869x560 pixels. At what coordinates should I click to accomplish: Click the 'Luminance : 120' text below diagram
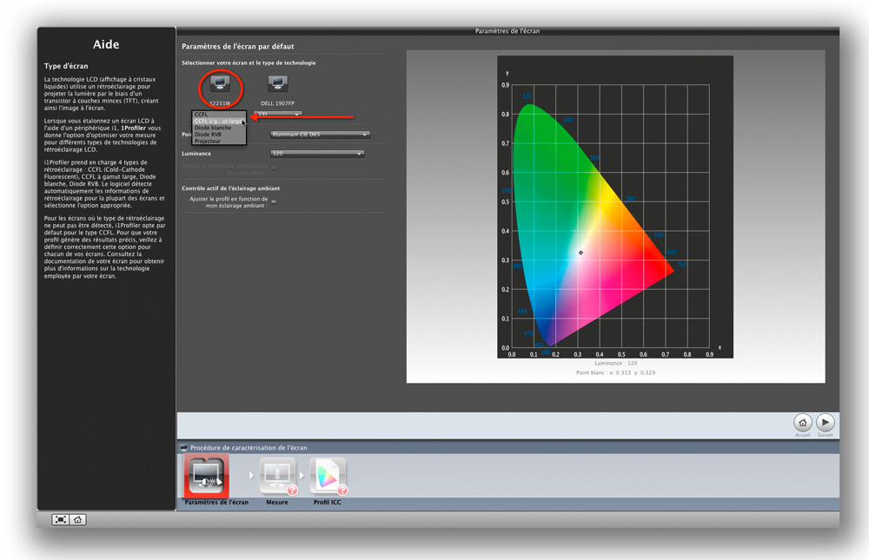click(x=616, y=364)
